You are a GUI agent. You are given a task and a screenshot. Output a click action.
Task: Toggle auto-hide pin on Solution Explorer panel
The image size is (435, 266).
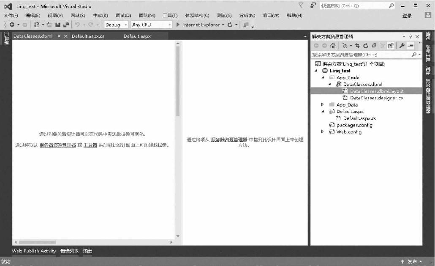411,36
